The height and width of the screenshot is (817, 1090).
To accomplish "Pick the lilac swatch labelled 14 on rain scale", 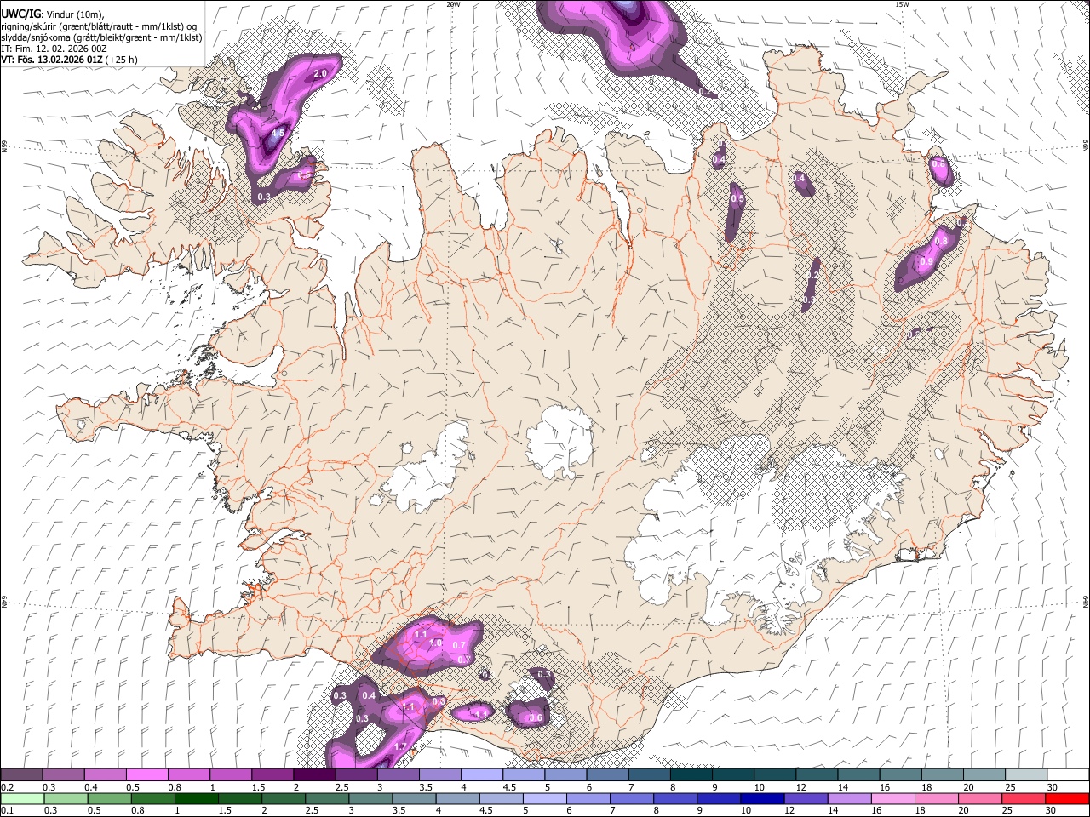I will [849, 798].
